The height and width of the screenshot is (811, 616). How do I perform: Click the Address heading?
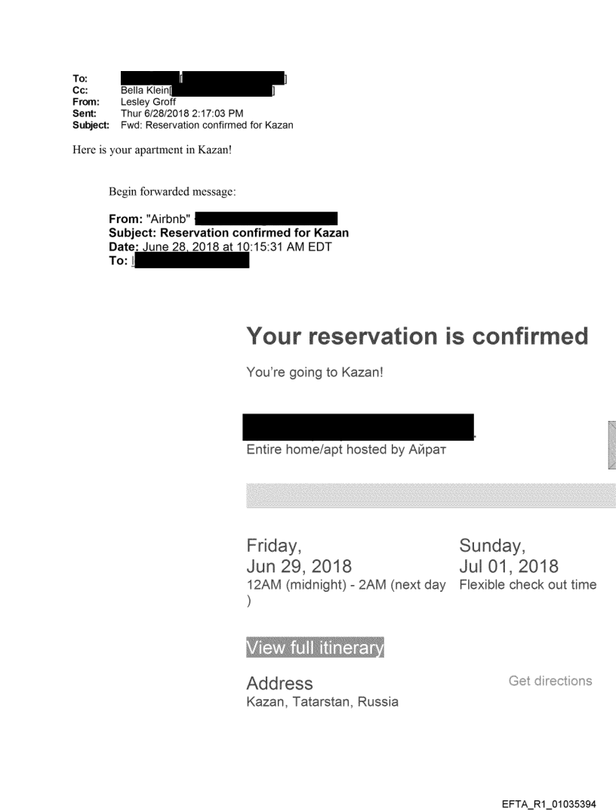[279, 684]
